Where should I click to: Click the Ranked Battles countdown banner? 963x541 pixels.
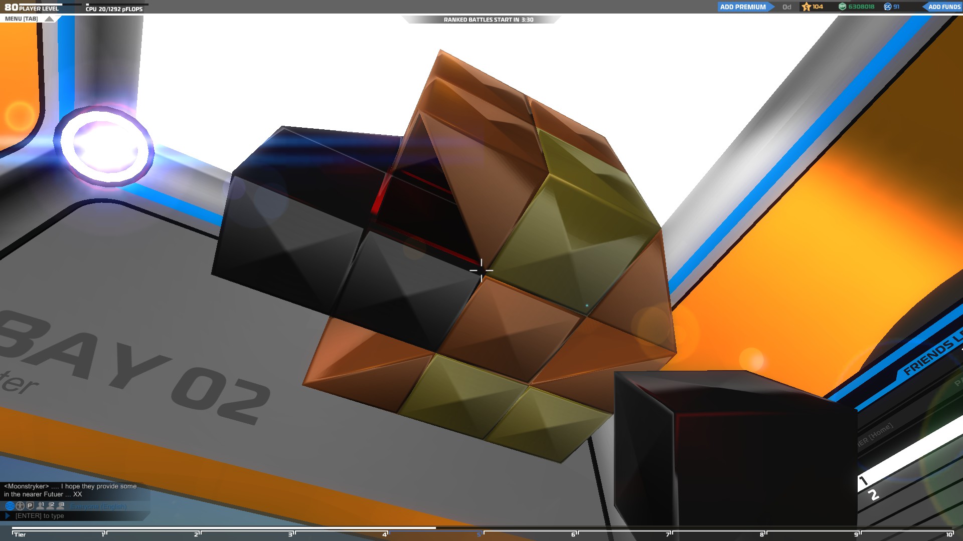pyautogui.click(x=488, y=20)
